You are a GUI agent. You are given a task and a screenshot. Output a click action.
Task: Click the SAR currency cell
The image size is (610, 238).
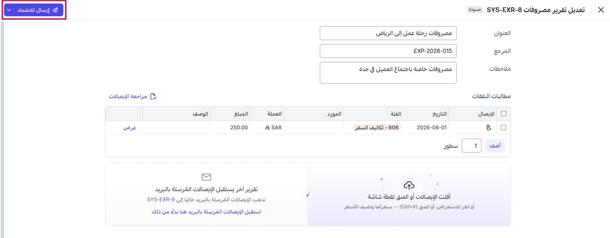click(x=273, y=128)
